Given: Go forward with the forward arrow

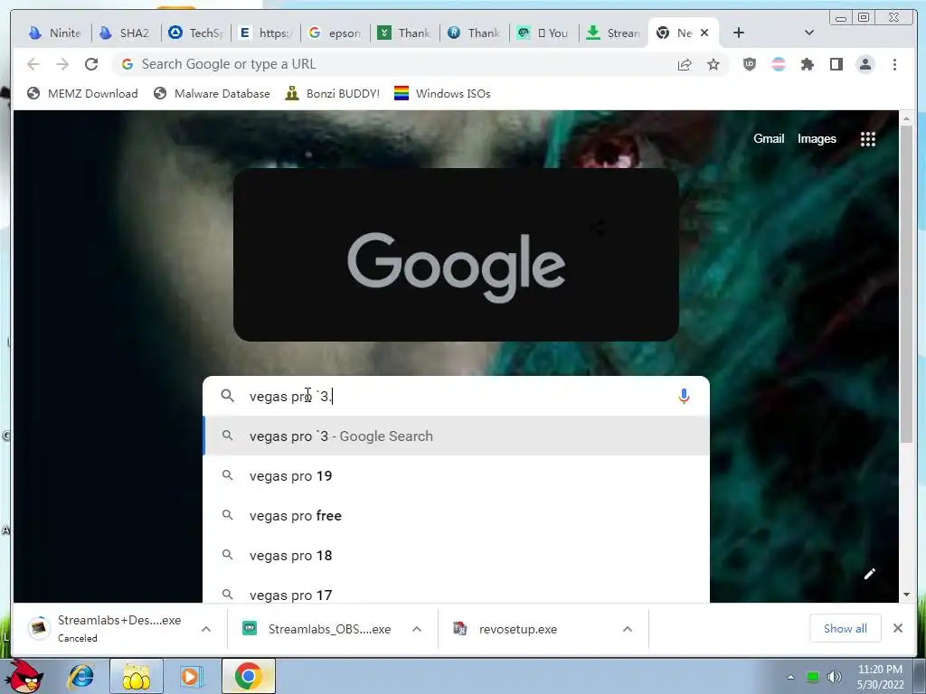Looking at the screenshot, I should tap(62, 64).
